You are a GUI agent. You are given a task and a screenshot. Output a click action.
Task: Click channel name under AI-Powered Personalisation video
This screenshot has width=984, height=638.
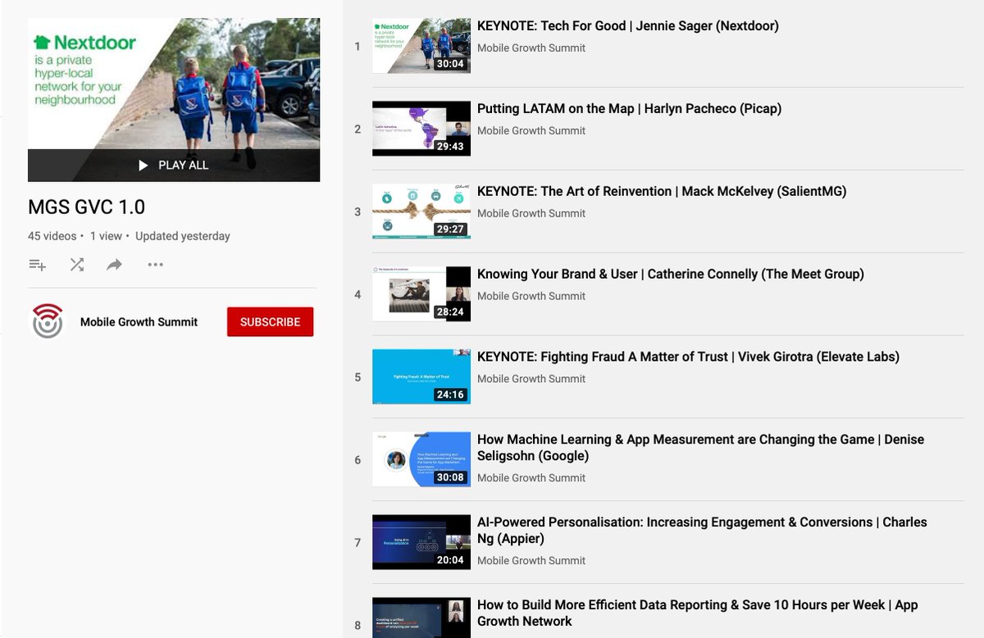(x=531, y=561)
